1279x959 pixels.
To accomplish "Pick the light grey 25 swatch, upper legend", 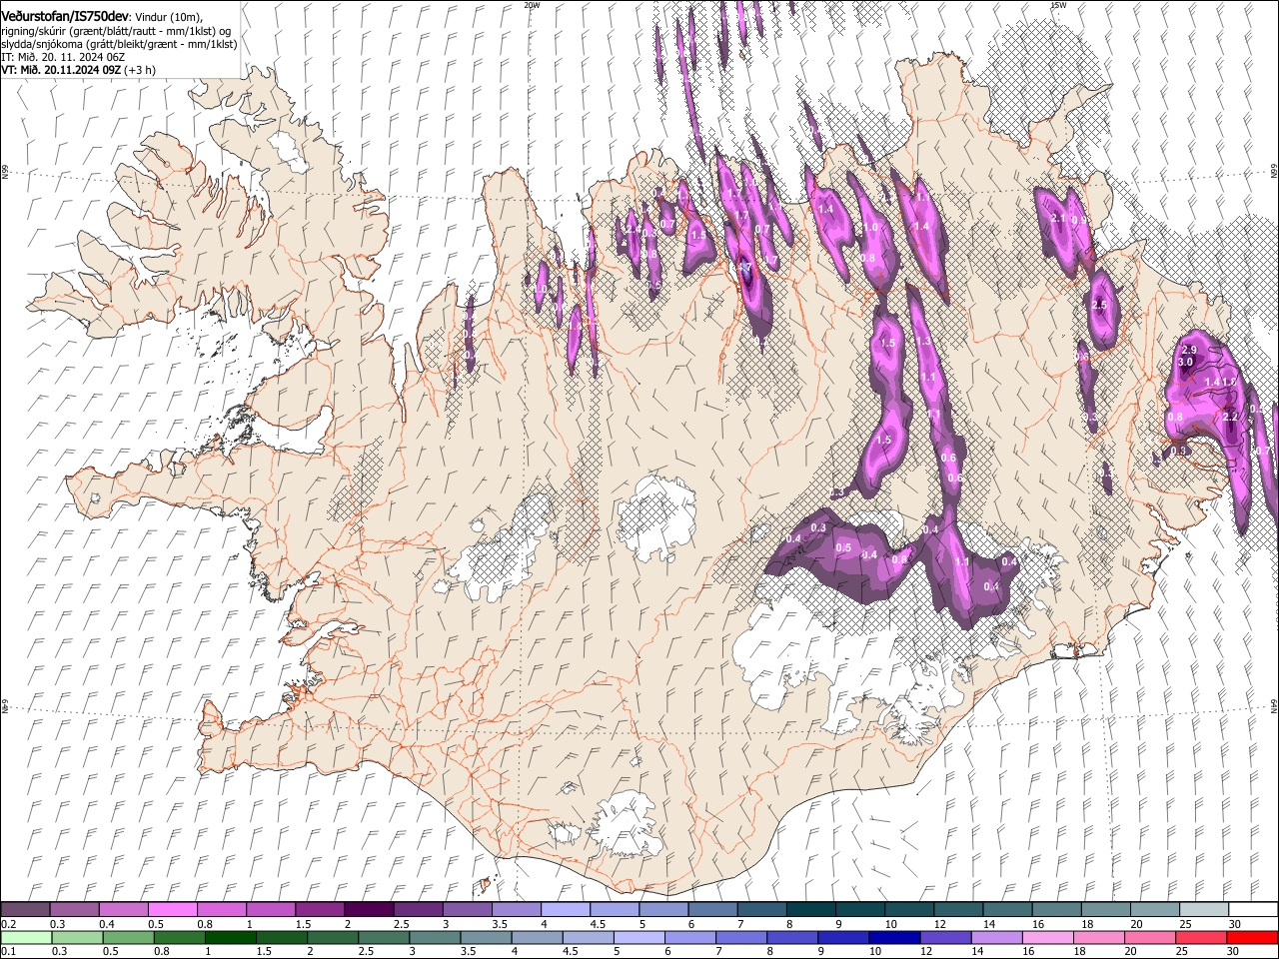I will (x=1204, y=909).
